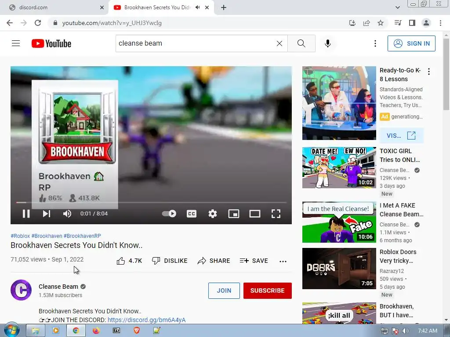
Task: Click the system tray volume icon
Action: (x=405, y=331)
